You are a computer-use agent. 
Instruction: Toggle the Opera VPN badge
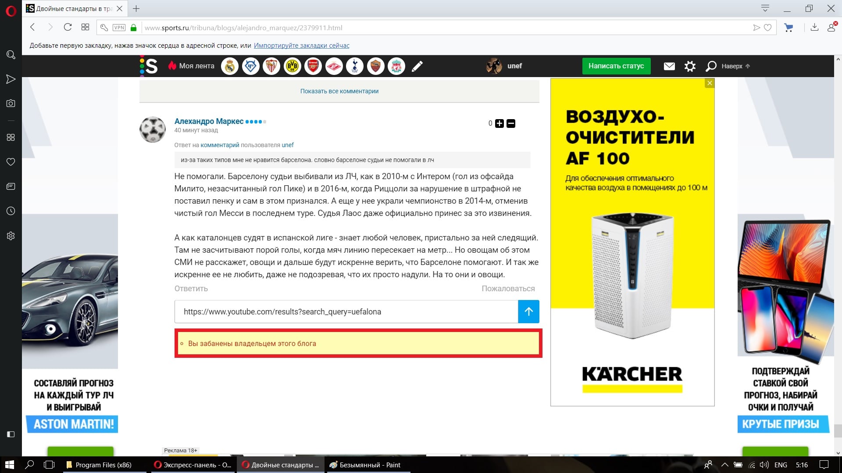pos(119,28)
